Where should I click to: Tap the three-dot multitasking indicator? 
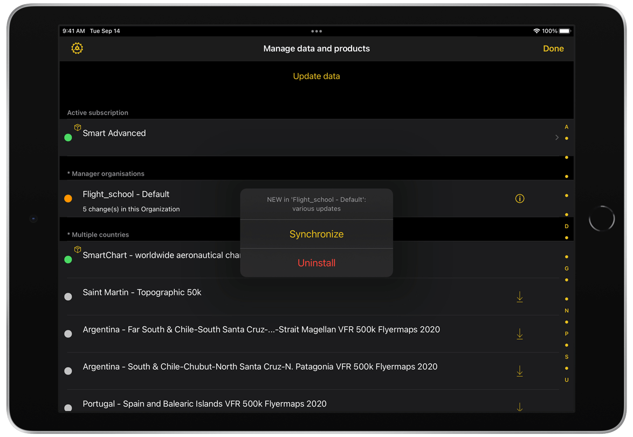coord(316,31)
